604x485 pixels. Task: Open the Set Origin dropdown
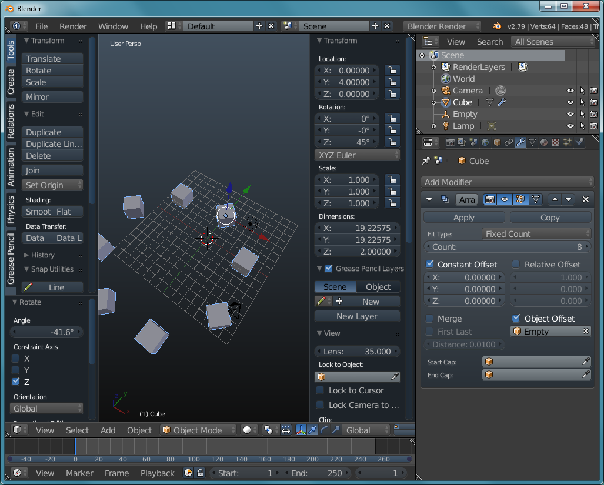pos(52,185)
